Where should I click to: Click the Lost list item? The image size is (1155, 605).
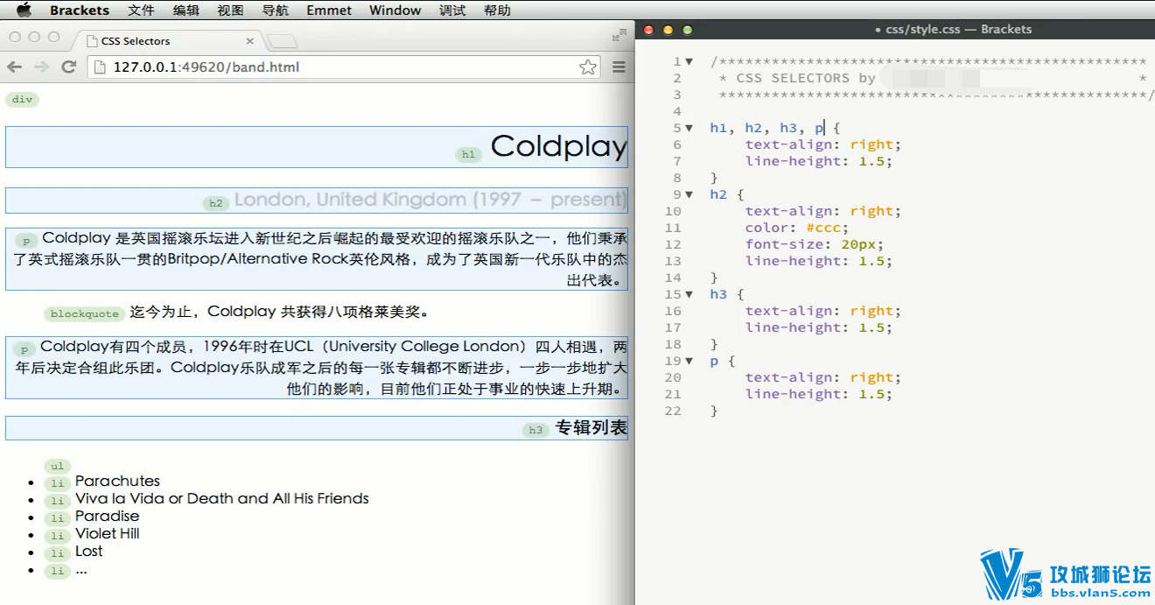tap(88, 551)
